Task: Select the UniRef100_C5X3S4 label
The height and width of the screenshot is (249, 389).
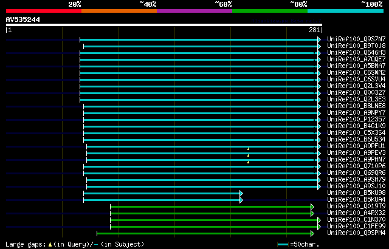Action: [356, 133]
